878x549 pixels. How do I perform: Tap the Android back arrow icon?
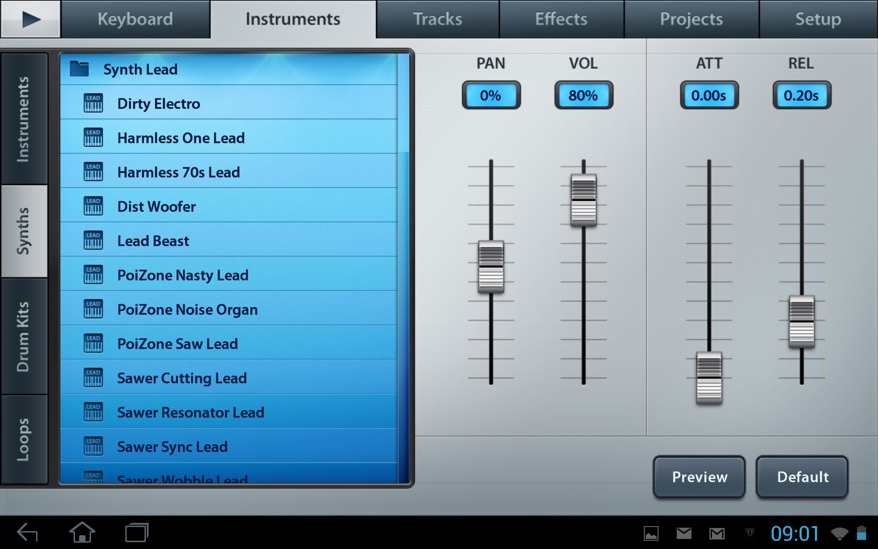tap(27, 533)
